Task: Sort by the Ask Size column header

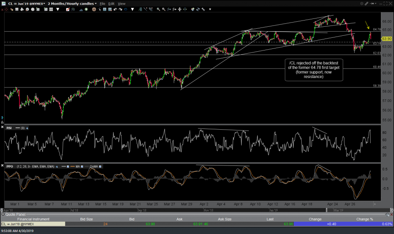Action: tap(224, 219)
